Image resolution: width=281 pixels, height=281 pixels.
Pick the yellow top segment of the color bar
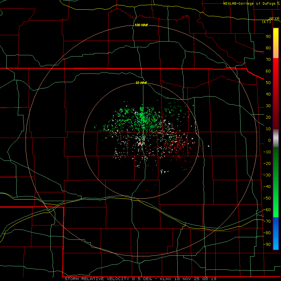tap(276, 43)
